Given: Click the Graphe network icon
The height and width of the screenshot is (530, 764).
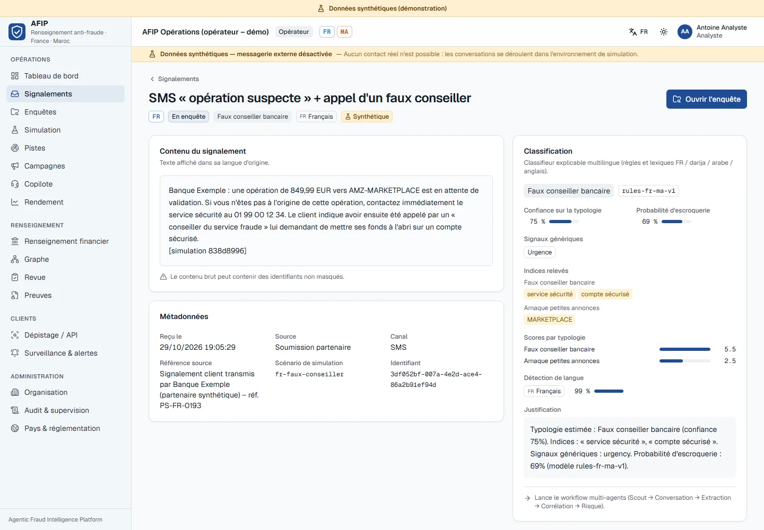Looking at the screenshot, I should (x=15, y=259).
